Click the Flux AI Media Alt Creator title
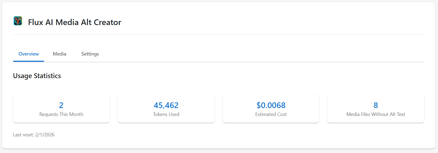 74,22
